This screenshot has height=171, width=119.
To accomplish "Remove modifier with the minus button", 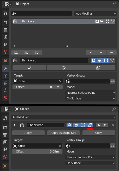I will tap(111, 53).
